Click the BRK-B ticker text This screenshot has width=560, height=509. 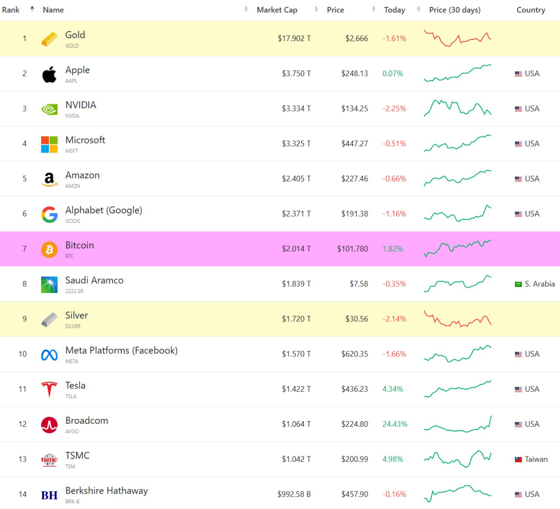tap(72, 502)
